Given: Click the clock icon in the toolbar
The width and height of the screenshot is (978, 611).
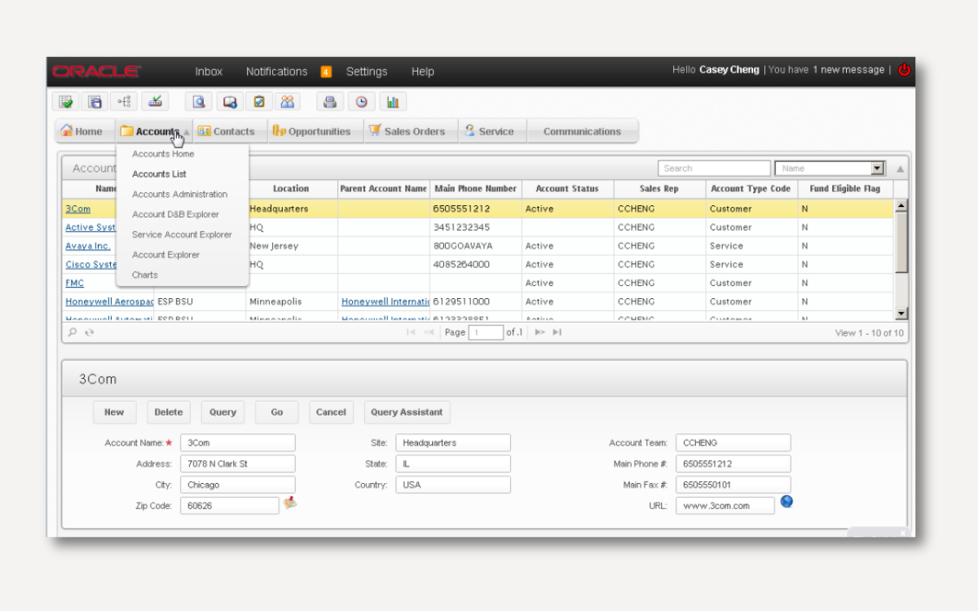Looking at the screenshot, I should 361,102.
